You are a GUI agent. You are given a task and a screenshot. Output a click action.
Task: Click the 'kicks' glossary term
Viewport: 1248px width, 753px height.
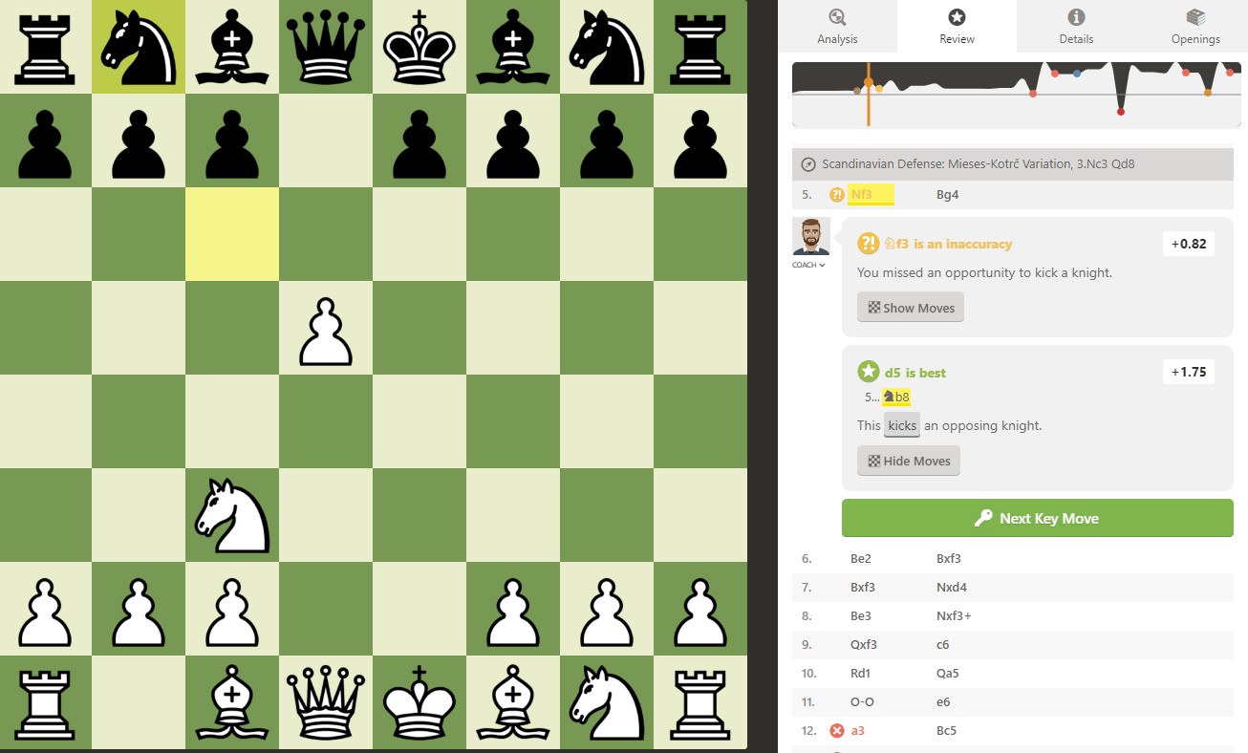coord(902,425)
